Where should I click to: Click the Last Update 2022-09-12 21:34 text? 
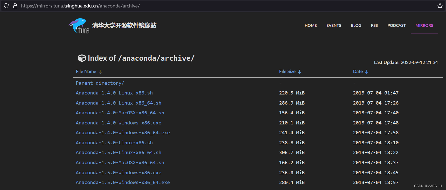click(x=406, y=62)
